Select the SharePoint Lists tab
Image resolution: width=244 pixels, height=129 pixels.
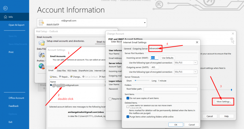click(x=85, y=71)
